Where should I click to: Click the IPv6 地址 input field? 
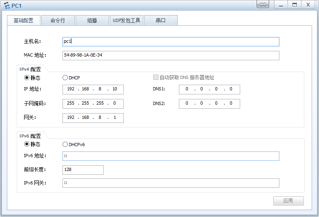pos(171,156)
